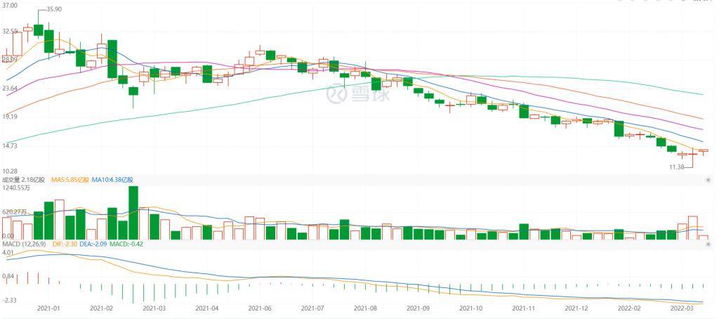The image size is (719, 319).
Task: Open MACD indicator settings gear icon
Action: 709,245
